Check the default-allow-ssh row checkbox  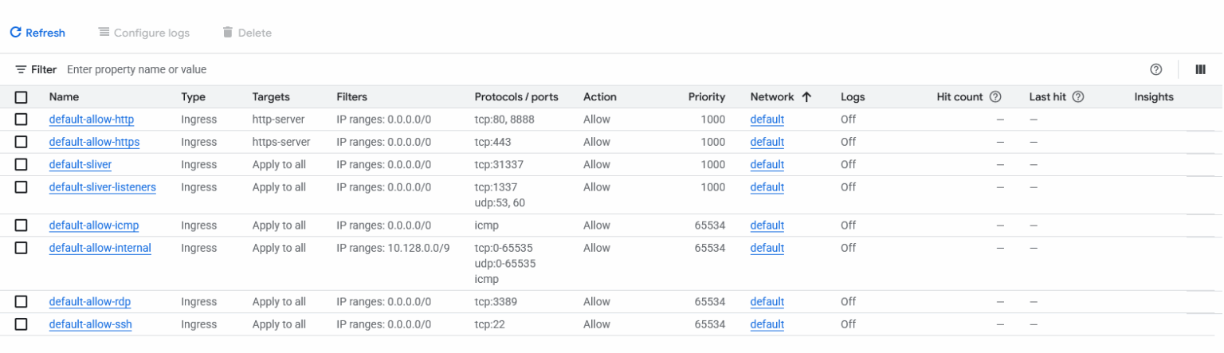[22, 324]
